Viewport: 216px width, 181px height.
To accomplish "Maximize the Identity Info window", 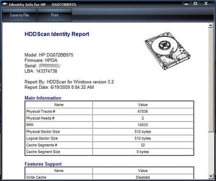I will (x=195, y=4).
